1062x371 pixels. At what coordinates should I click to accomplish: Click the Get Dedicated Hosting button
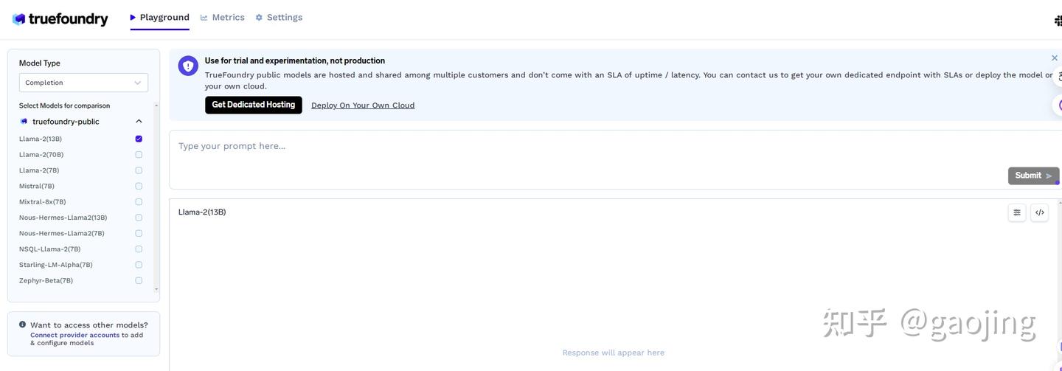[x=253, y=105]
